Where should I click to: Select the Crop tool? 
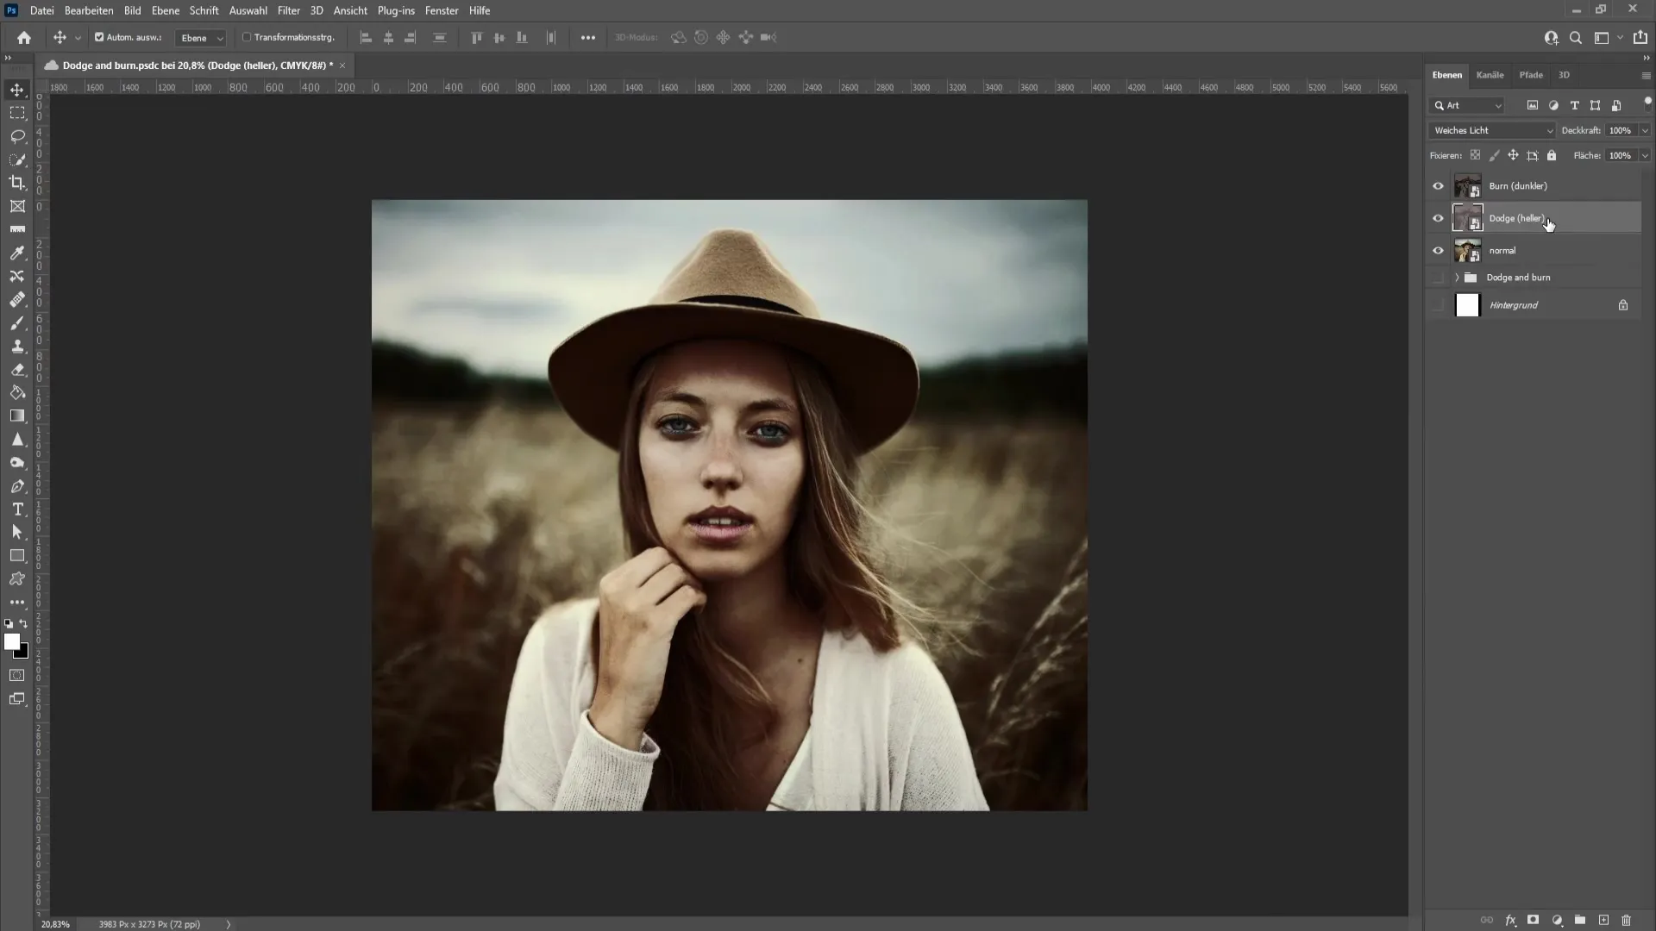click(17, 183)
